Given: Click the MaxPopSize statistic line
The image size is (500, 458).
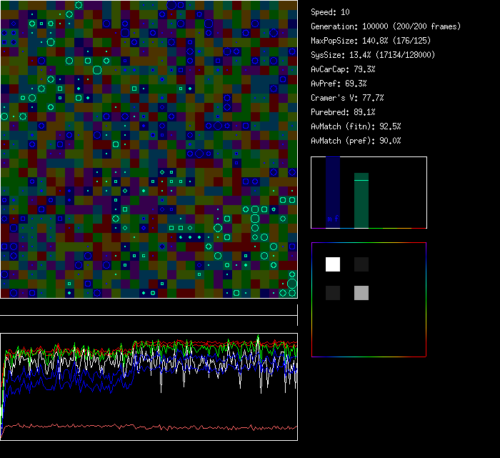Looking at the screenshot, I should (x=371, y=41).
